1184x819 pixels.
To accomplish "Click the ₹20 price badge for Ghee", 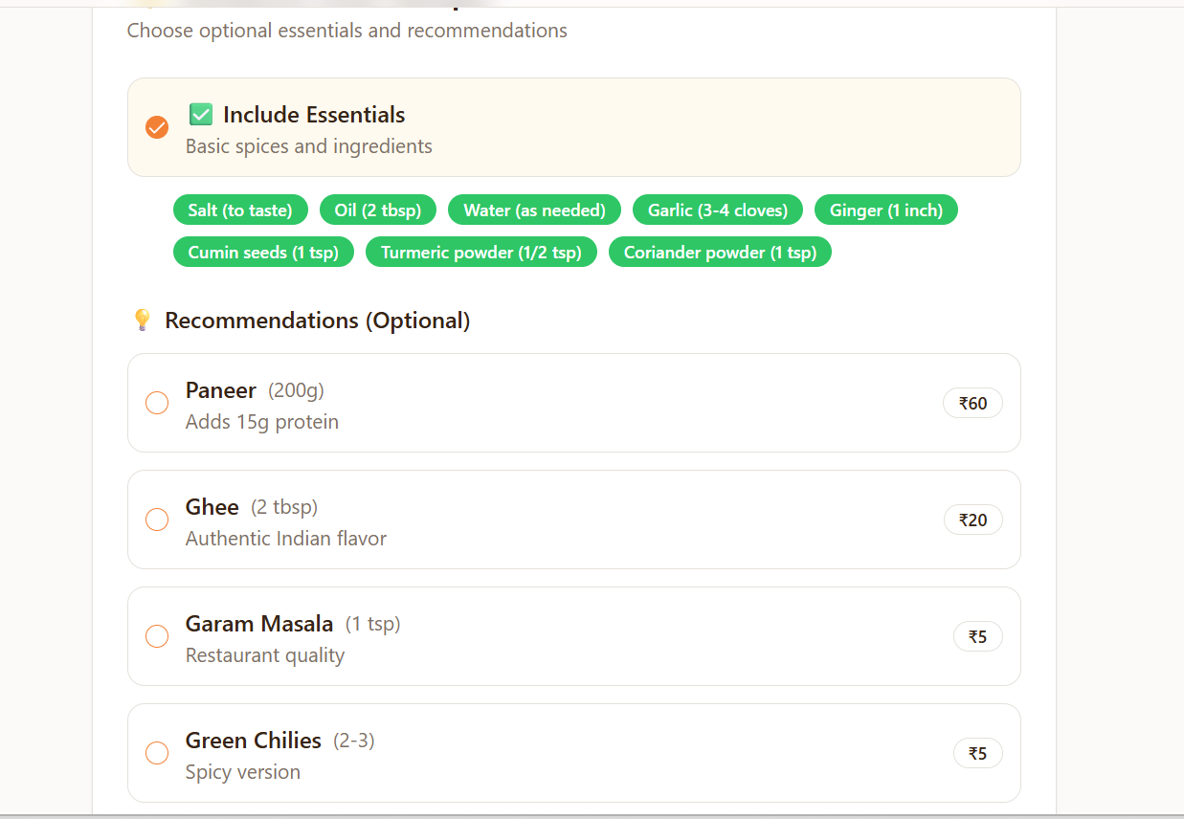I will (972, 520).
